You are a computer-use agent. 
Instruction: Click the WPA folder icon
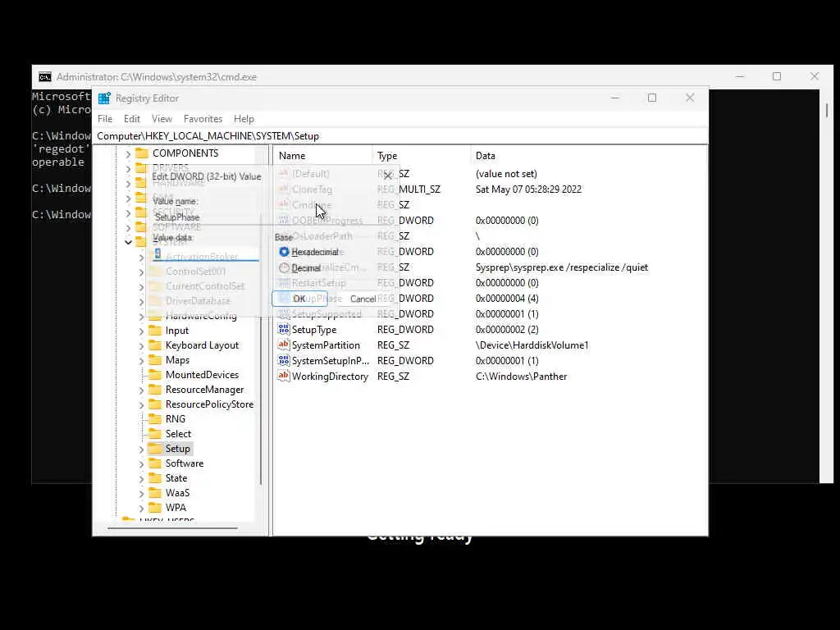[155, 507]
